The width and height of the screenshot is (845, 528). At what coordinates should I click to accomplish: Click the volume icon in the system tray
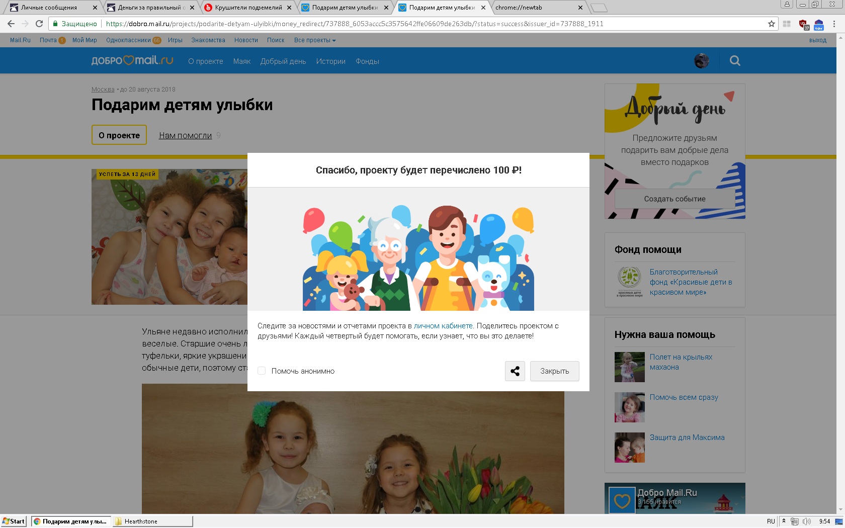point(807,521)
